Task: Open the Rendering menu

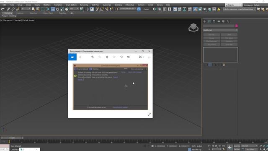Action: pyautogui.click(x=84, y=5)
